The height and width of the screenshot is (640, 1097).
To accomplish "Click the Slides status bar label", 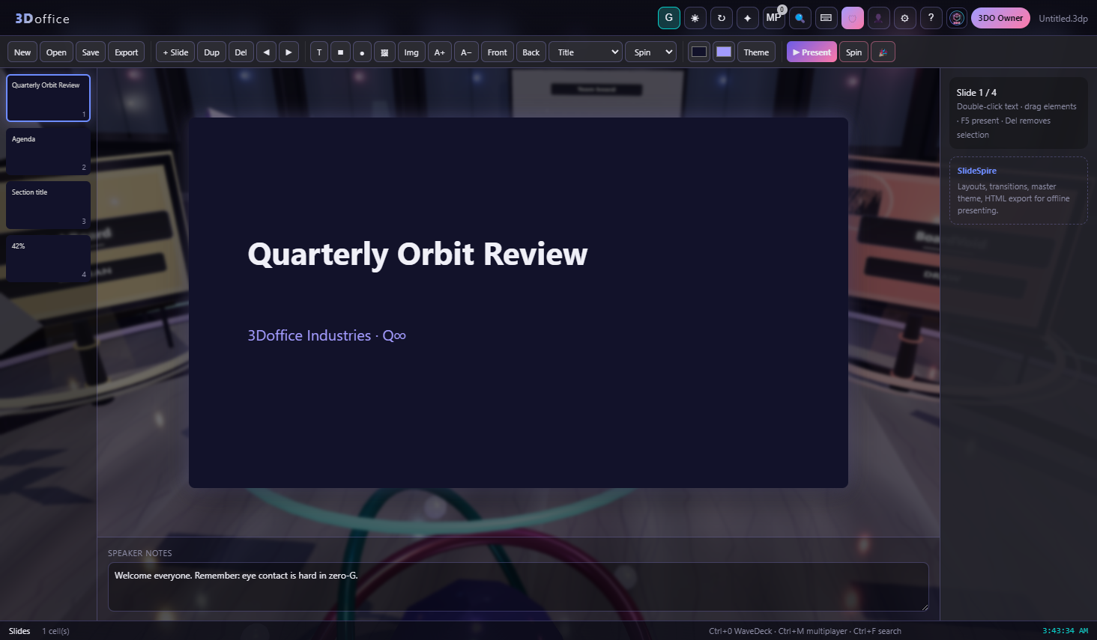I will pyautogui.click(x=19, y=631).
